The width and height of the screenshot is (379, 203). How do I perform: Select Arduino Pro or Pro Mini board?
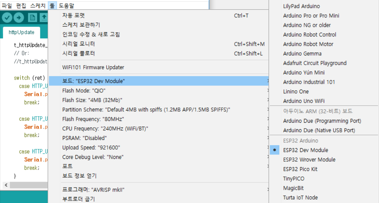[324, 16]
